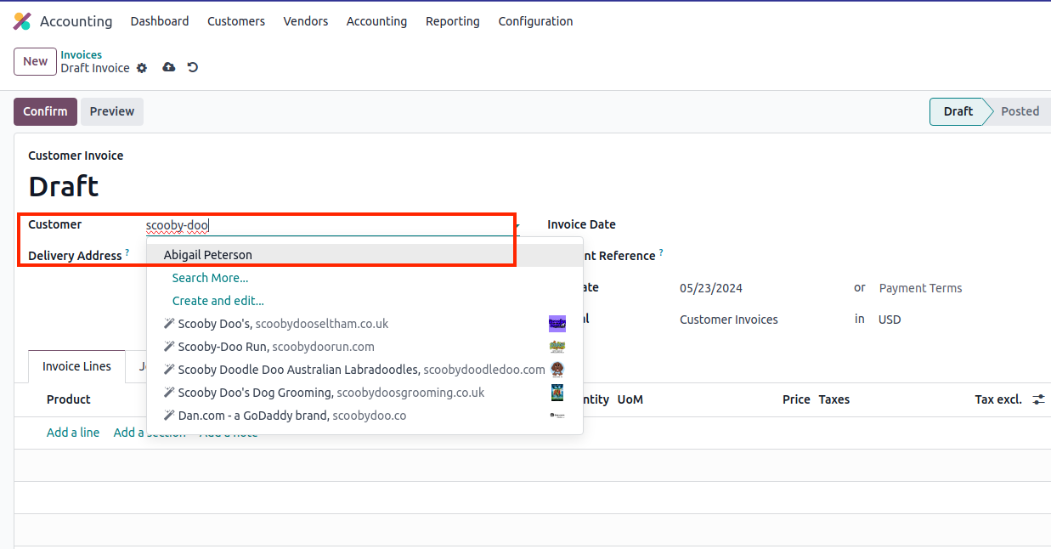Click the Preview button
1051x549 pixels.
pos(112,111)
